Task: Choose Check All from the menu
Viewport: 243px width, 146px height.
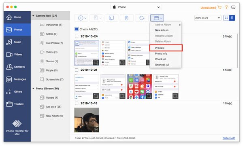Action: pos(166,59)
